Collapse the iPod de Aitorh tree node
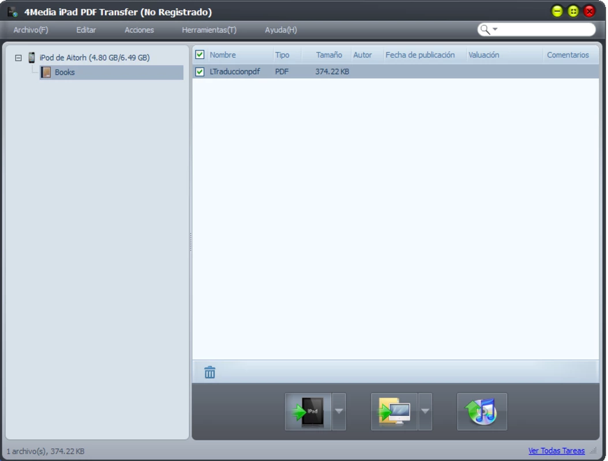The height and width of the screenshot is (461, 608). (18, 58)
